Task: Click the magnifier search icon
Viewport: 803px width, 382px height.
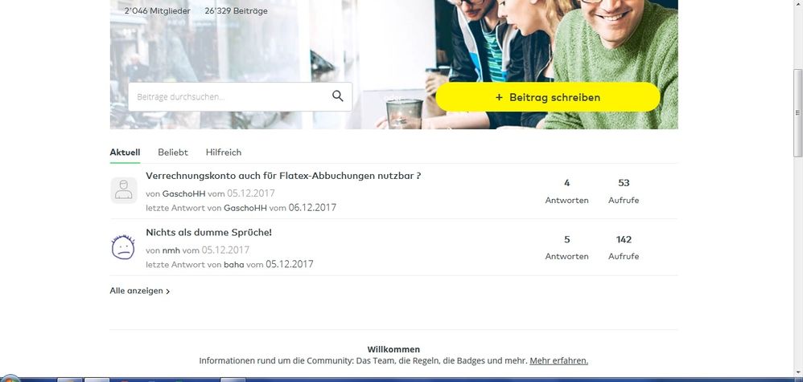Action: 337,96
